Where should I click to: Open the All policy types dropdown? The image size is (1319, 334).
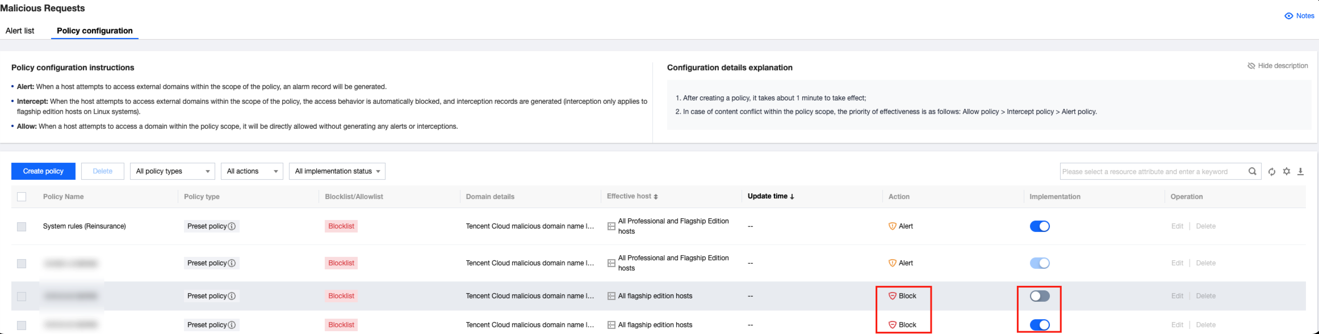[x=173, y=171]
